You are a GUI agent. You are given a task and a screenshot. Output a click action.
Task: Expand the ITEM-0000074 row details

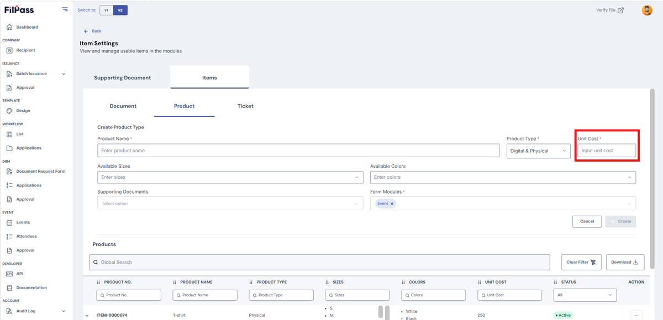pos(87,316)
